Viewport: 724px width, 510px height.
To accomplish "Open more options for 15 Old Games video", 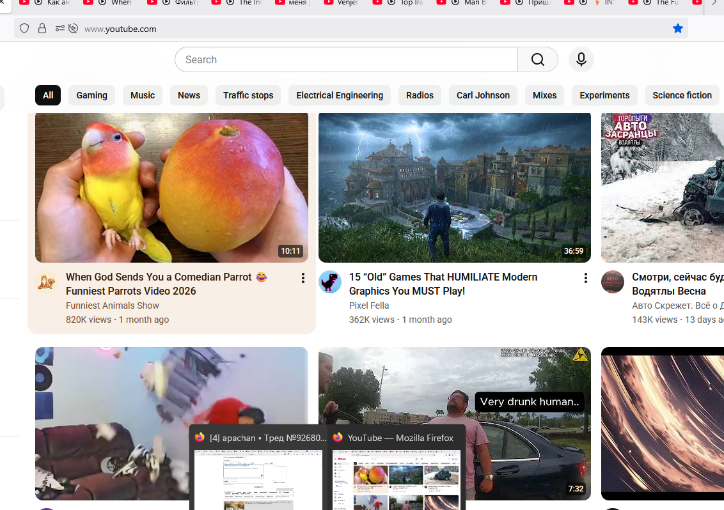I will pos(585,278).
